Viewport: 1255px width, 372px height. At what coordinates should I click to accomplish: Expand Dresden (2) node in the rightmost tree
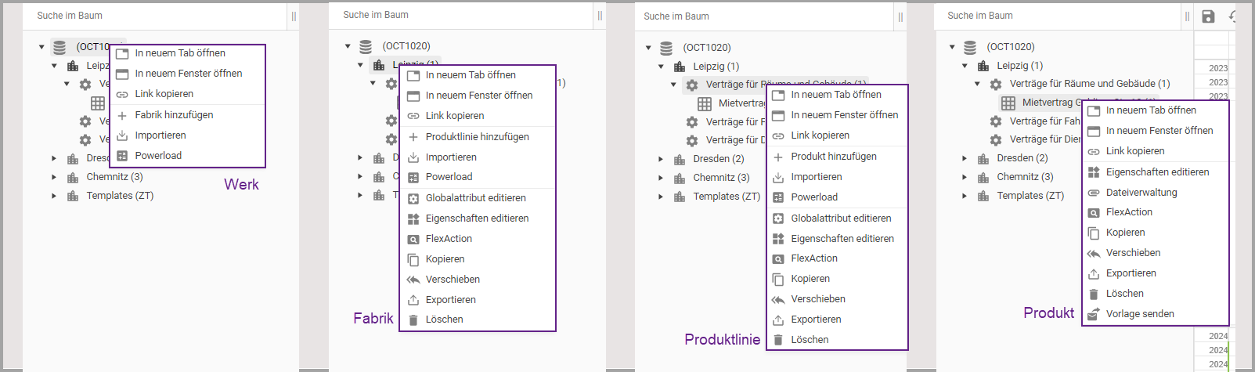point(965,158)
